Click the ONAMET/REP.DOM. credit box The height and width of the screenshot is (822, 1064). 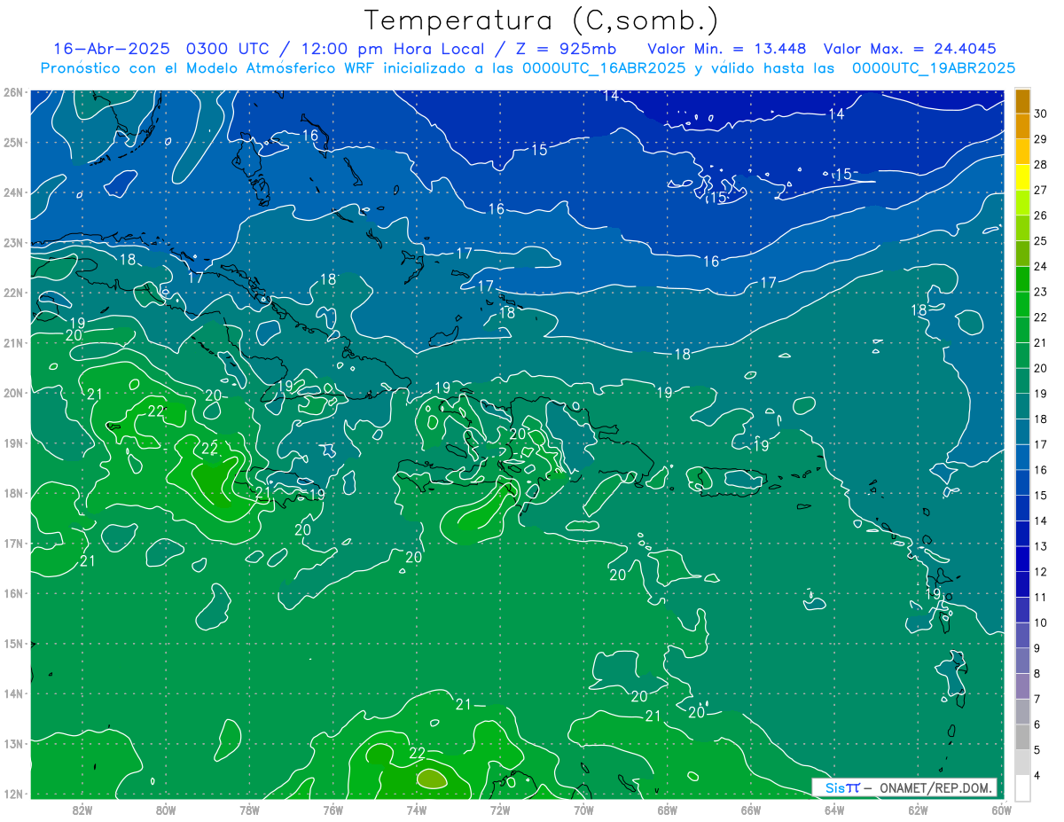coord(904,787)
